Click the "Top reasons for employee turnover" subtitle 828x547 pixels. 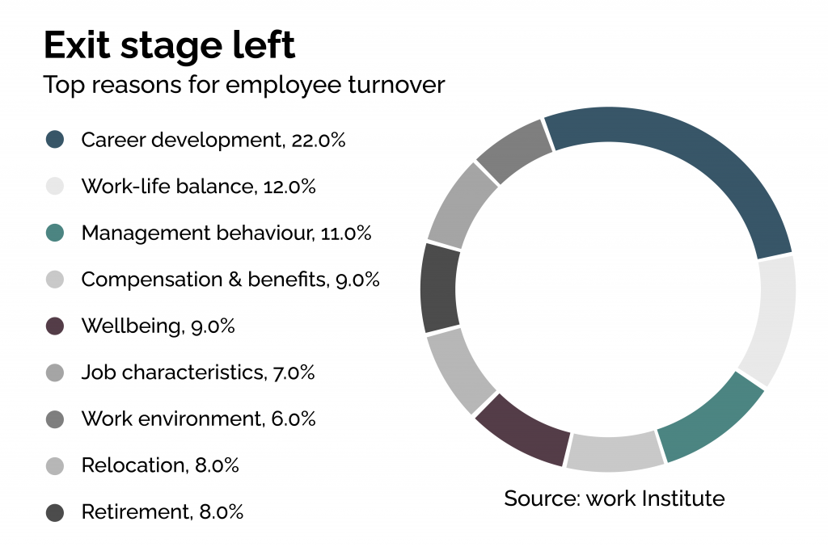pyautogui.click(x=244, y=85)
